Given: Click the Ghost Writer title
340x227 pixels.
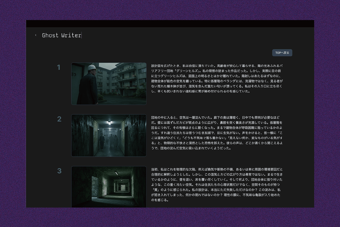Looking at the screenshot, I should [62, 35].
